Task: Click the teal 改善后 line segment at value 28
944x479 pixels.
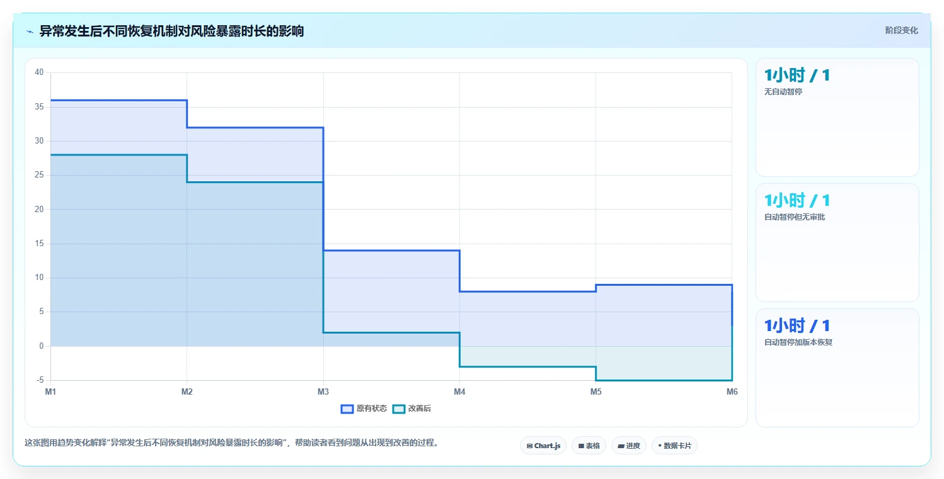Action: 118,155
